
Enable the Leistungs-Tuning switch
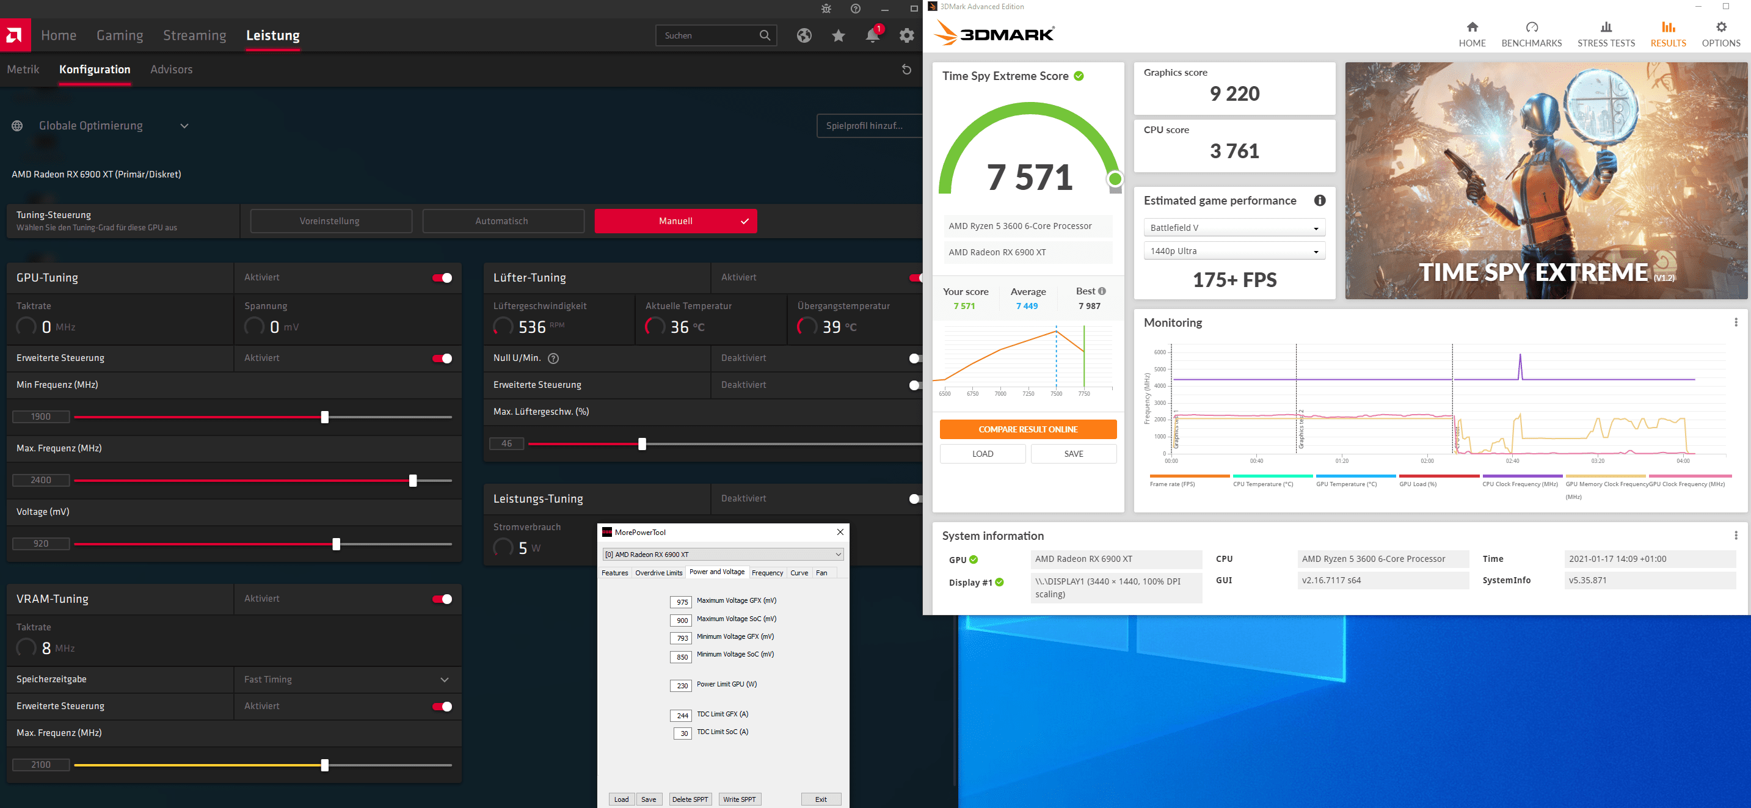click(x=914, y=499)
